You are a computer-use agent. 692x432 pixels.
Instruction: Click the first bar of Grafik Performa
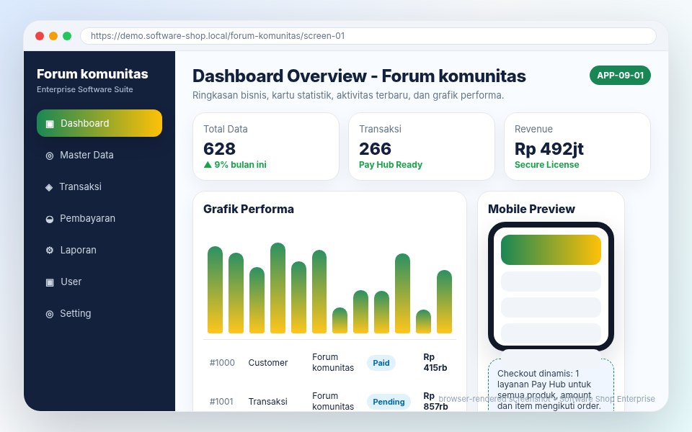[x=215, y=289]
